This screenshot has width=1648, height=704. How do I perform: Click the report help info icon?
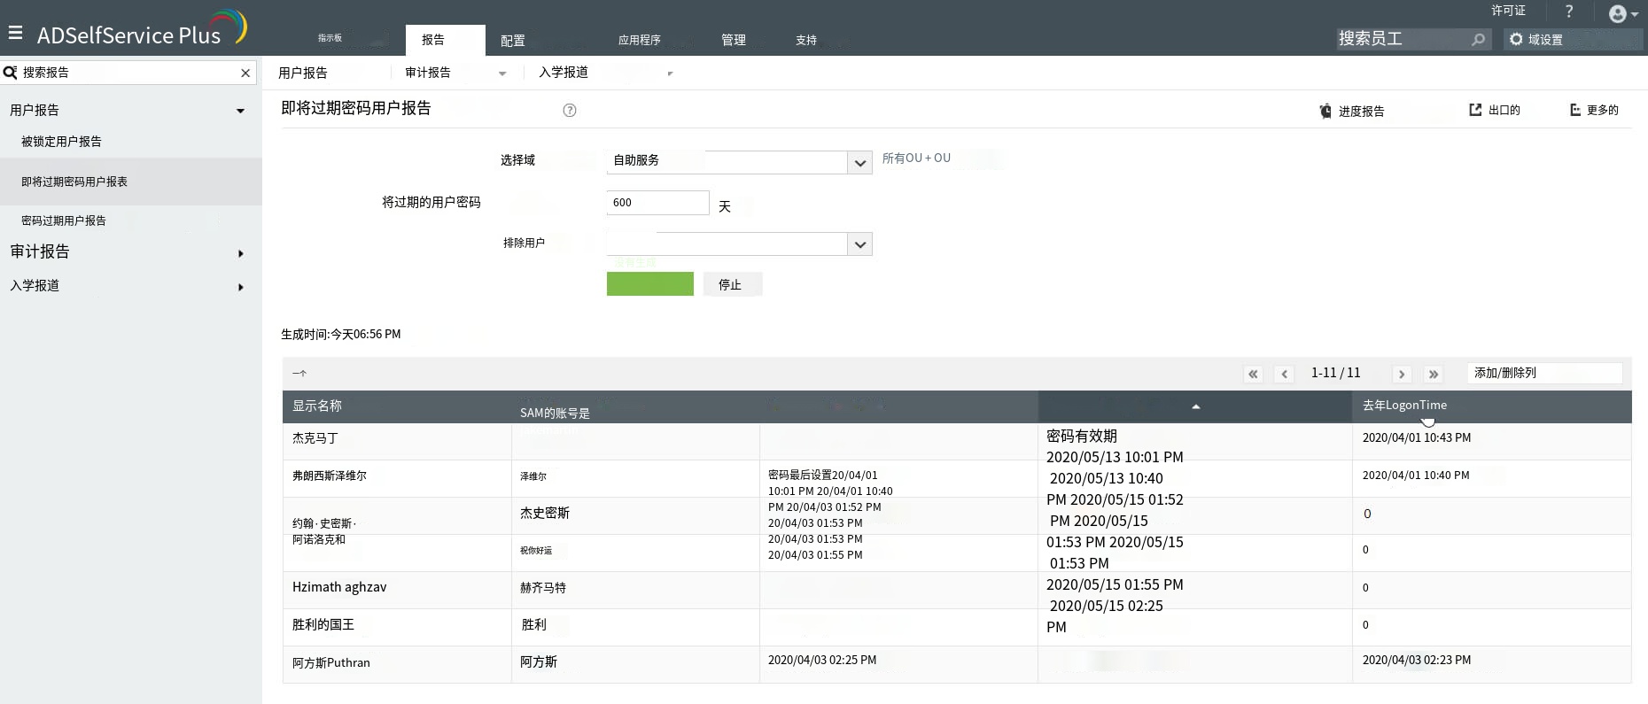click(570, 111)
